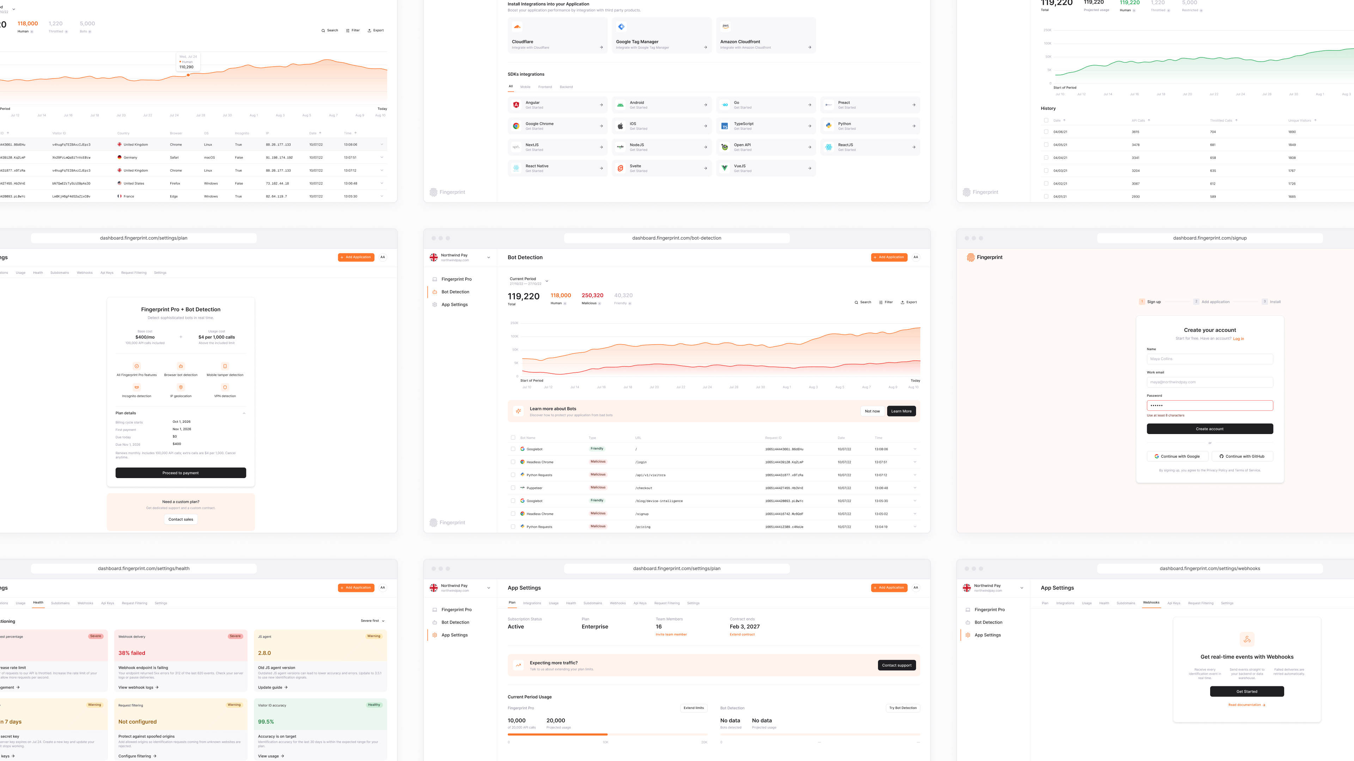Click the Proceed to payment button
The height and width of the screenshot is (761, 1354).
(181, 473)
